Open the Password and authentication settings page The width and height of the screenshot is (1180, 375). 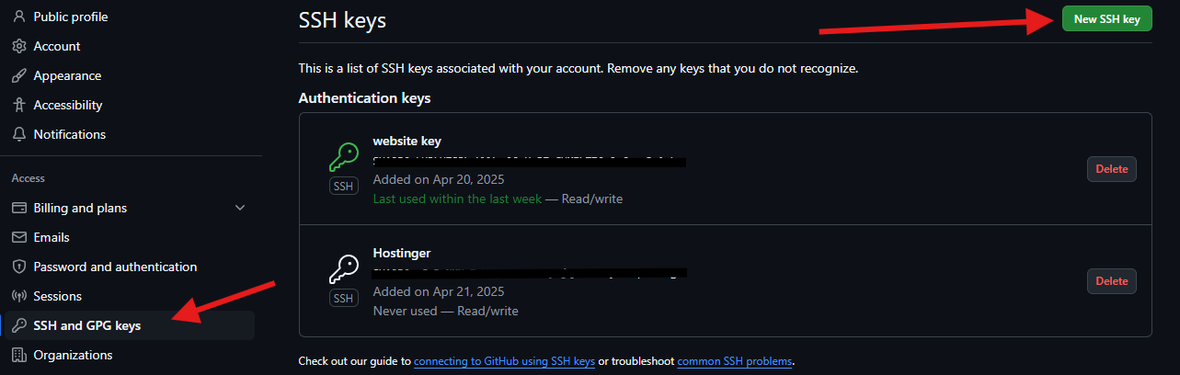[x=115, y=267]
